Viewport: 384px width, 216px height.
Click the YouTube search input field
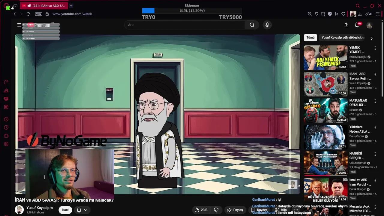pos(184,25)
